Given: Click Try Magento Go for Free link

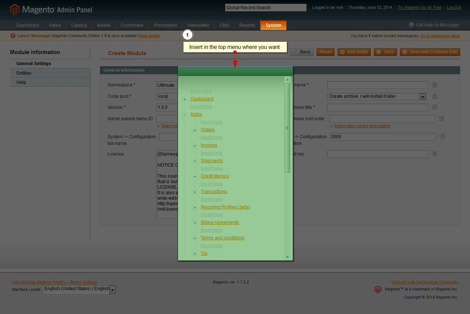Looking at the screenshot, I should click(x=419, y=7).
